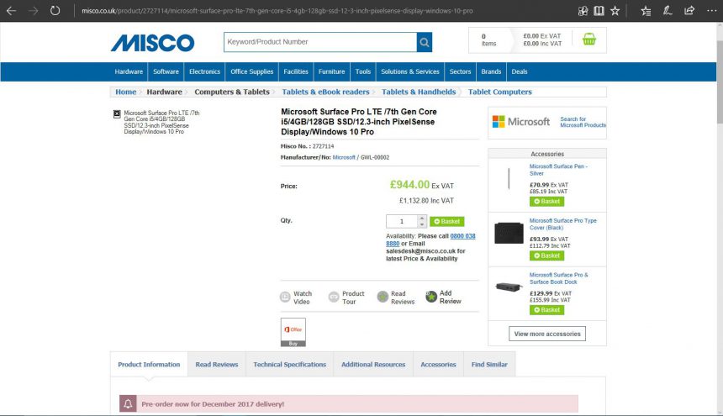Click the Watch Video icon
Viewport: 723px width, 416px height.
(285, 298)
